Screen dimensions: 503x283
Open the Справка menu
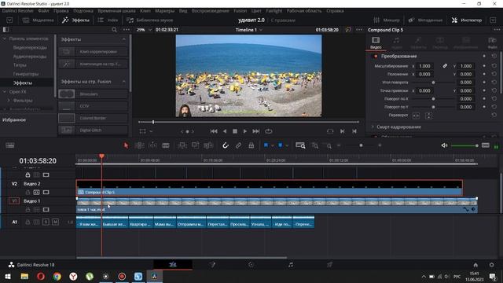pos(335,10)
